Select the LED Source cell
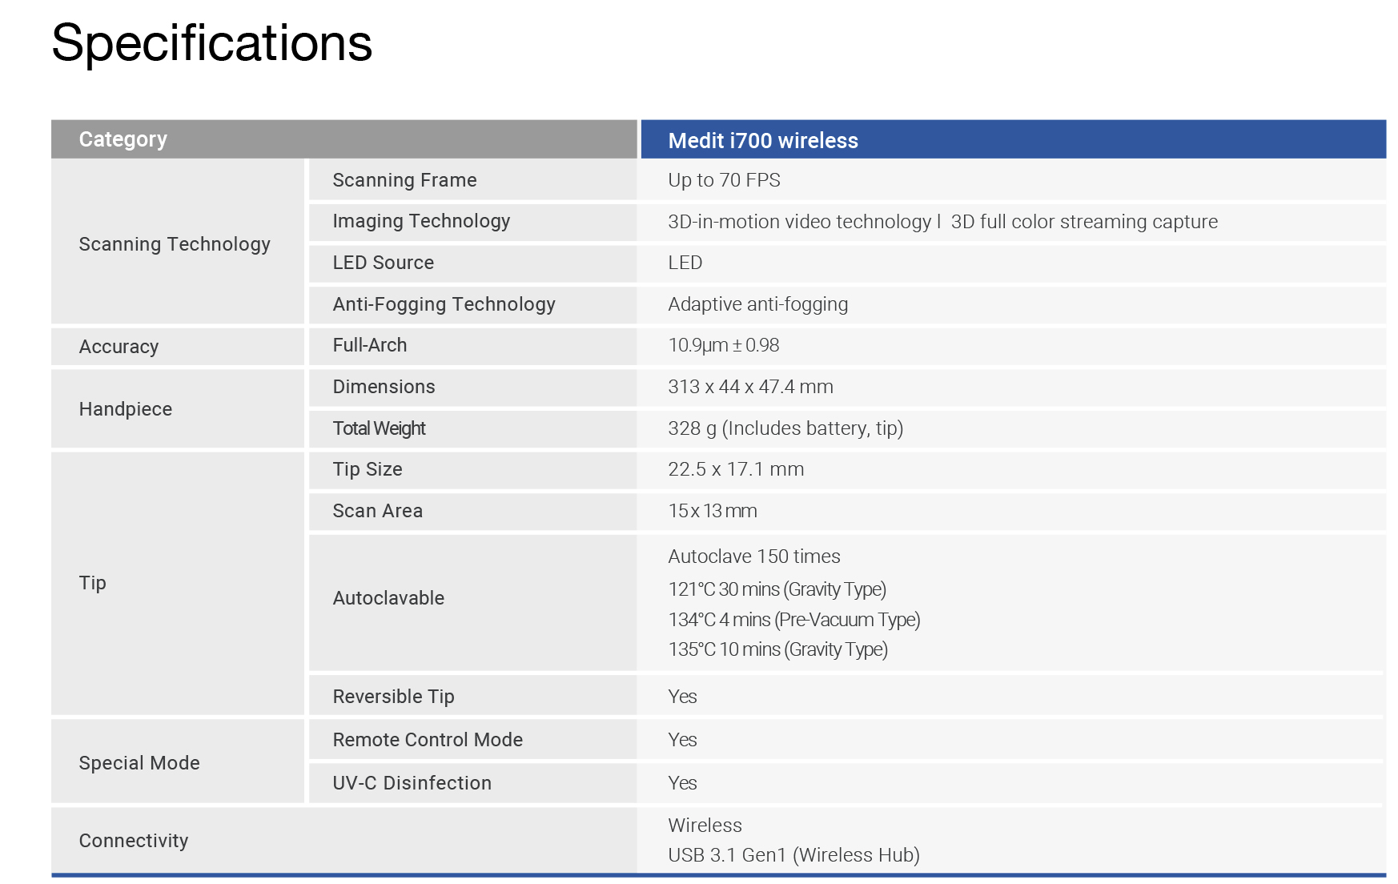1398x884 pixels. click(383, 262)
